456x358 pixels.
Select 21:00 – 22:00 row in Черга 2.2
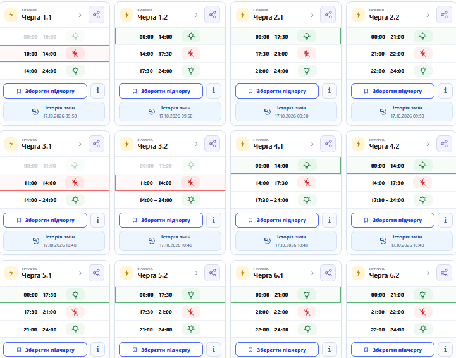point(402,54)
